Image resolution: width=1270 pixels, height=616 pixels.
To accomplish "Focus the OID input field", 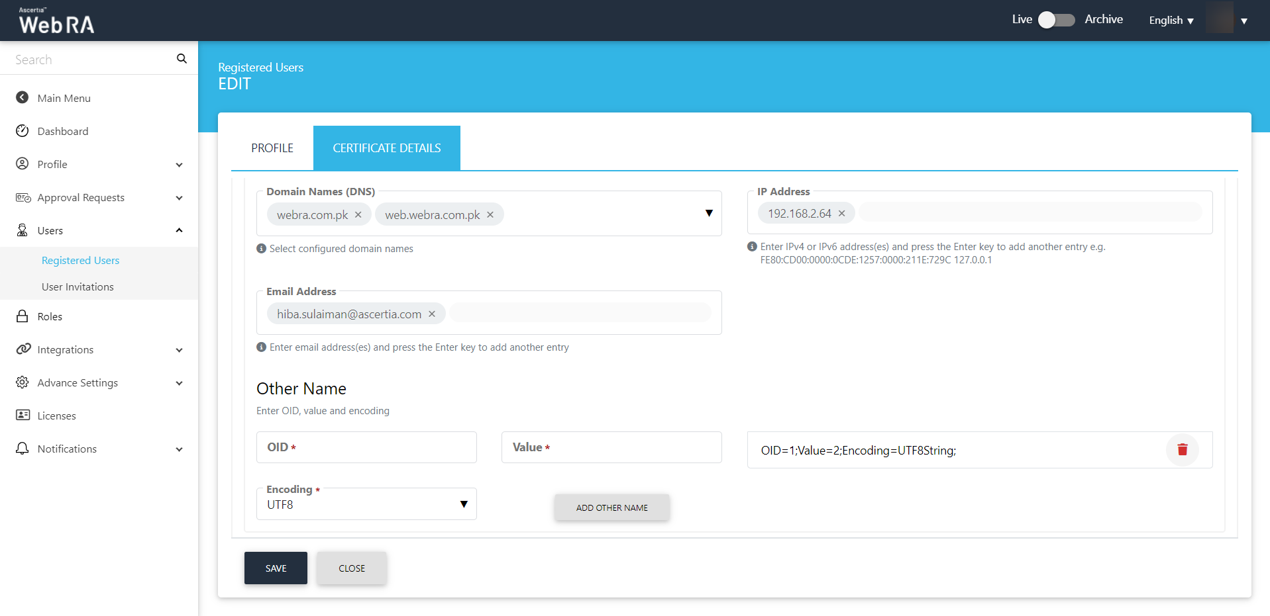I will [366, 447].
